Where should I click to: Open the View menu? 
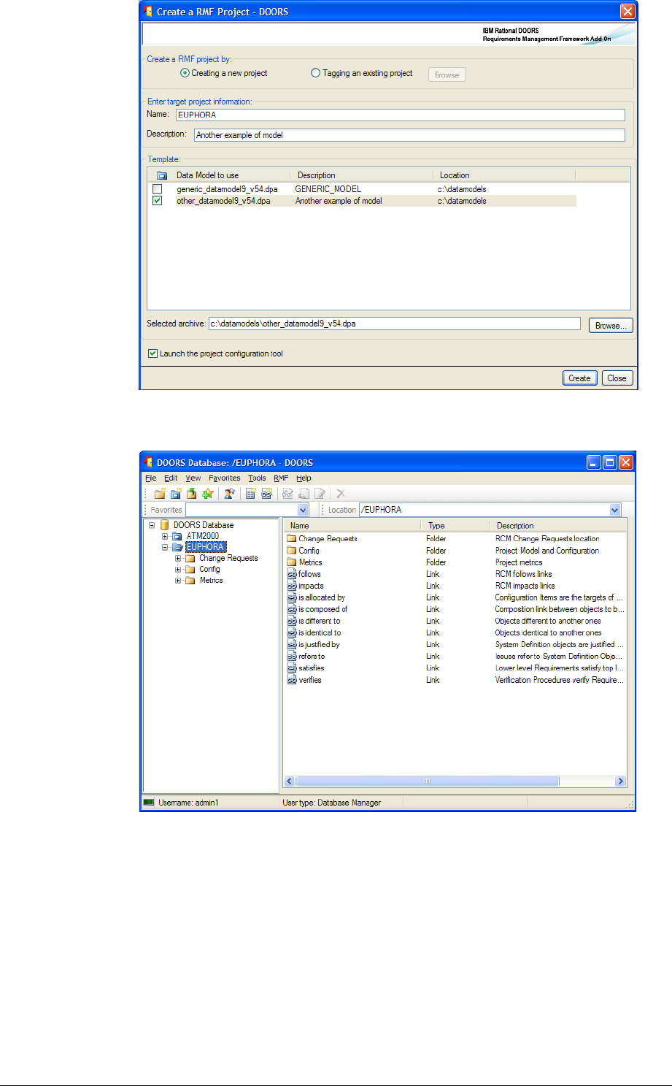point(193,478)
